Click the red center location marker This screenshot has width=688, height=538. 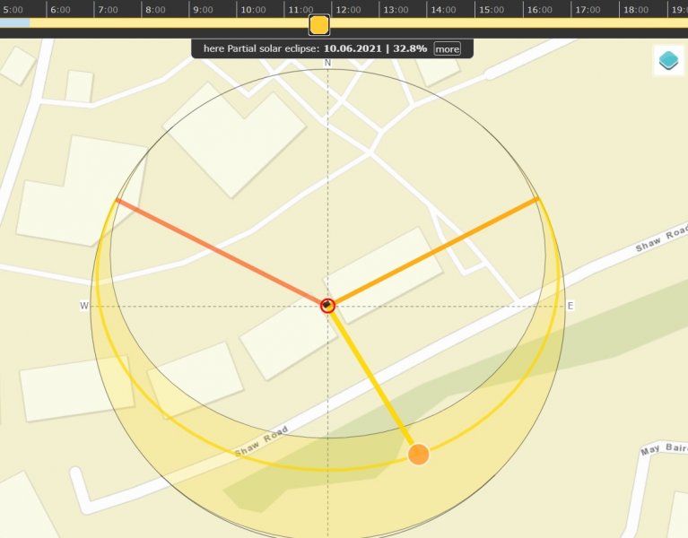[x=327, y=306]
